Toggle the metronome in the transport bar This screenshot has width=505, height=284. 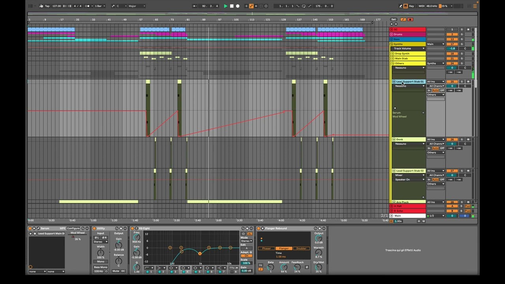pos(88,6)
